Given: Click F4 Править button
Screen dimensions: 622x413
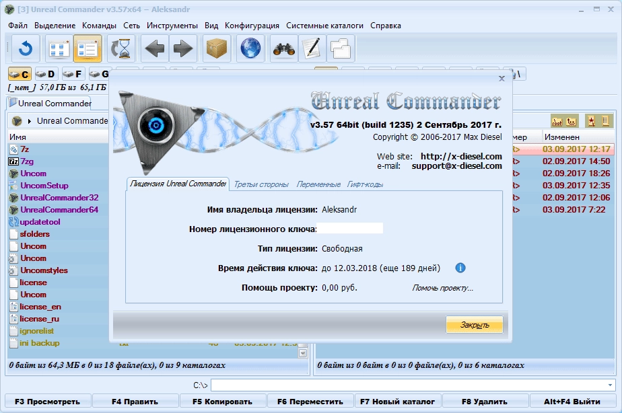Looking at the screenshot, I should (x=135, y=402).
